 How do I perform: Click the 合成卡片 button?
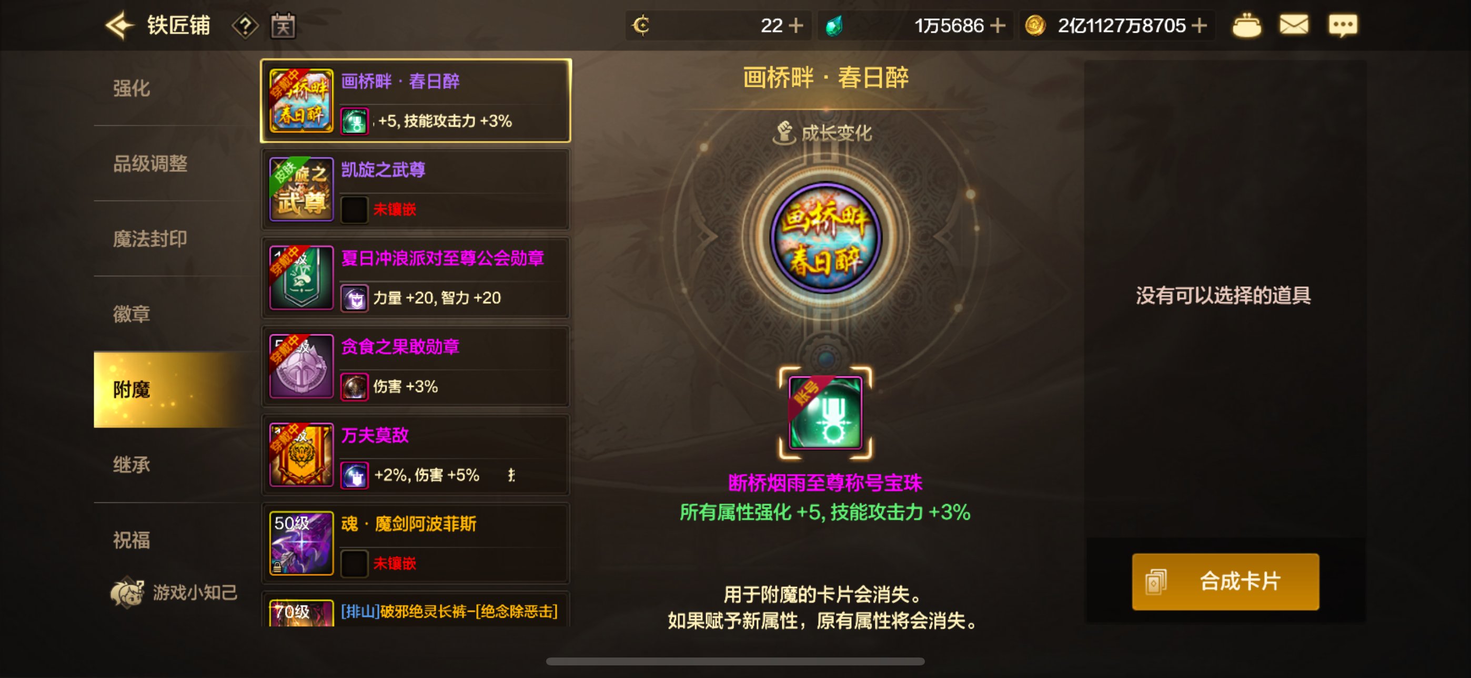[x=1225, y=581]
